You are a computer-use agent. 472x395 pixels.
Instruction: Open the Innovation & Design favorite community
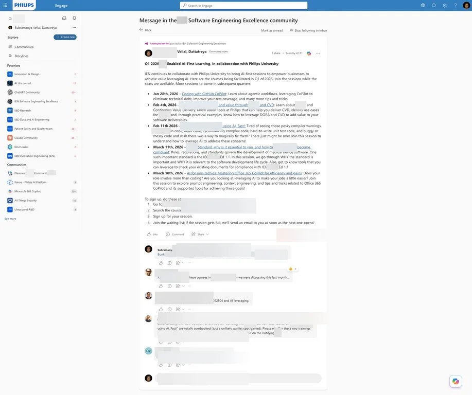42,74
